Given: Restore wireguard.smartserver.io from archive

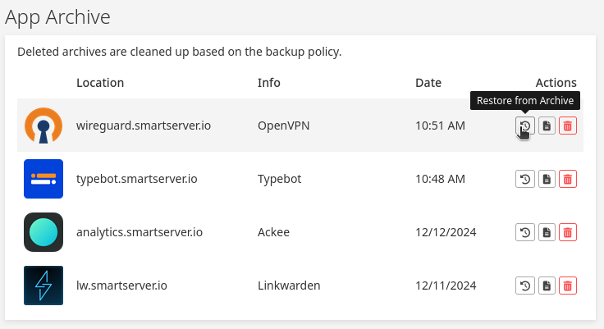Looking at the screenshot, I should click(x=524, y=126).
